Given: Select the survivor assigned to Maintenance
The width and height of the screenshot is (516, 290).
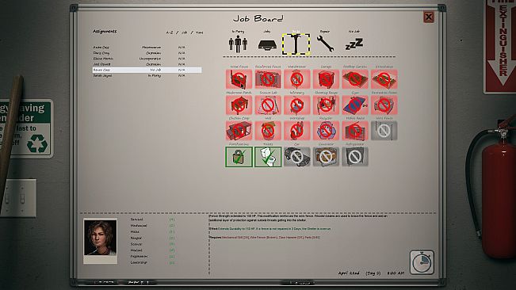Looking at the screenshot, I should click(147, 48).
